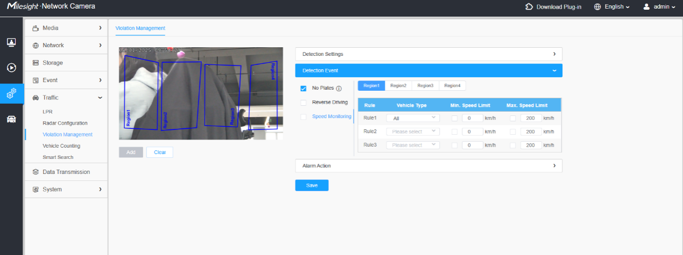Expand the System menu
683x255 pixels.
[x=100, y=190]
